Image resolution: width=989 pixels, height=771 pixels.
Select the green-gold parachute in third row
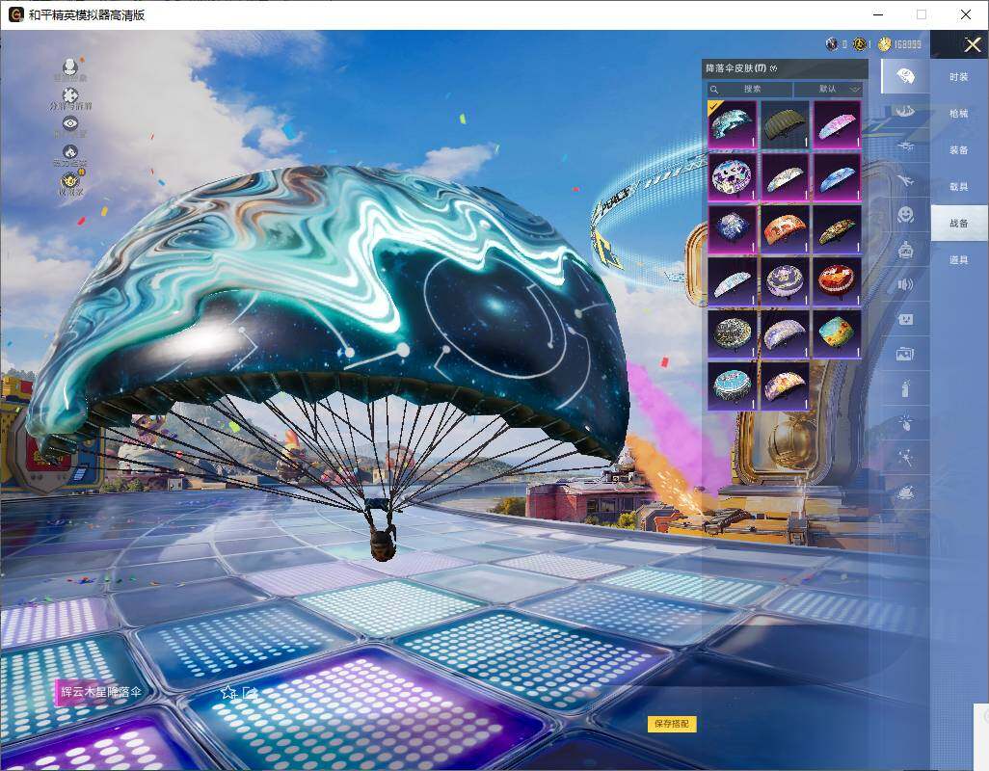point(837,228)
